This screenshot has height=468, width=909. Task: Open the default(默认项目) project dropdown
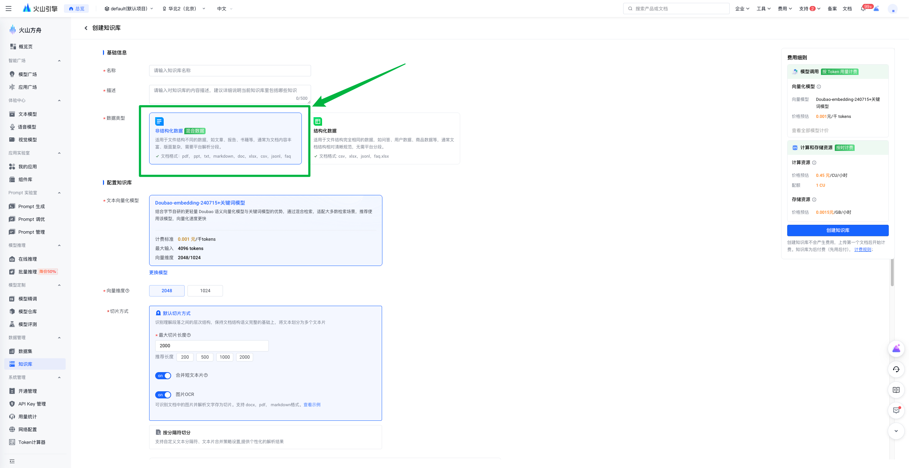click(129, 9)
